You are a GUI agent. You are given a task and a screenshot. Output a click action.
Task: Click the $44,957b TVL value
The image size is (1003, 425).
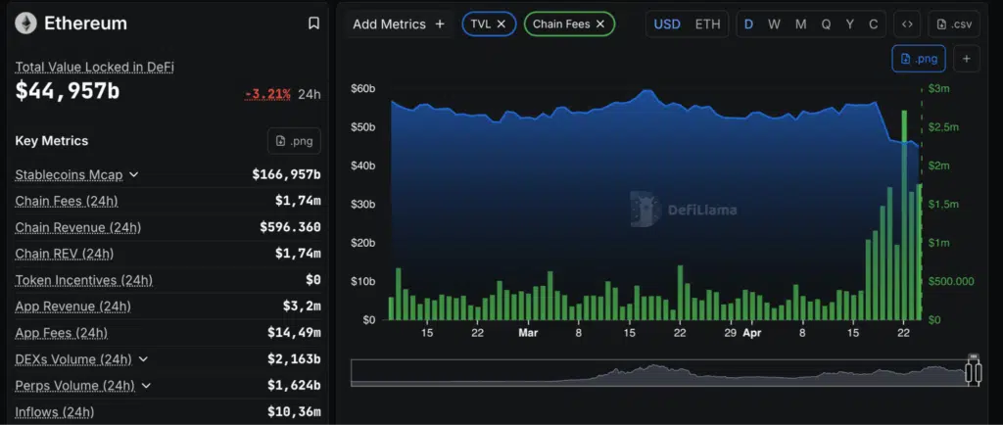click(68, 91)
